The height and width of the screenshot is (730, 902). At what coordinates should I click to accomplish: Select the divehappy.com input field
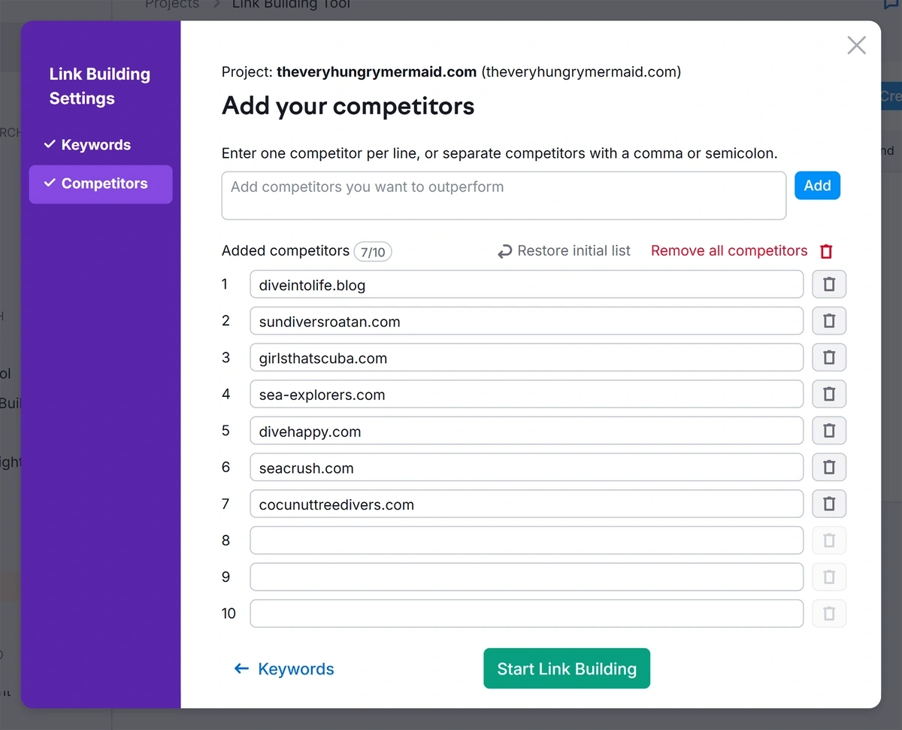526,431
